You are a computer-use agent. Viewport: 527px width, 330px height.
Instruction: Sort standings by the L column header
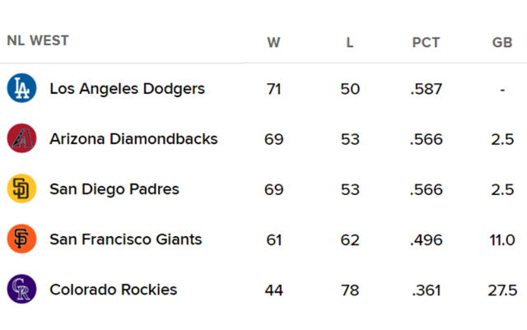350,42
